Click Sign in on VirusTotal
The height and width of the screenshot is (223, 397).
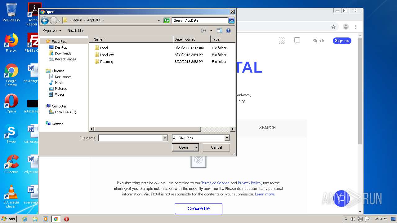click(x=319, y=41)
